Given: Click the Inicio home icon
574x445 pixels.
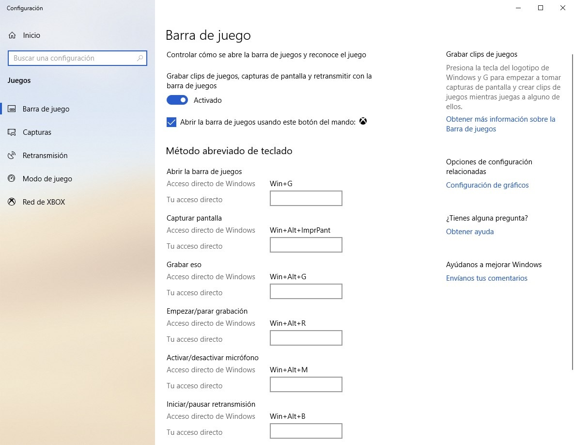Looking at the screenshot, I should tap(12, 35).
